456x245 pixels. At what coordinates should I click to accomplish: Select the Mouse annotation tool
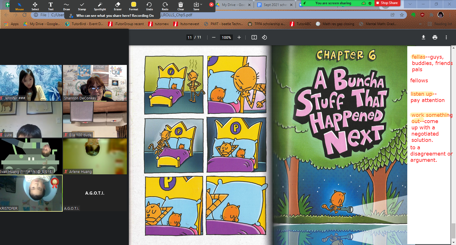coord(19,6)
